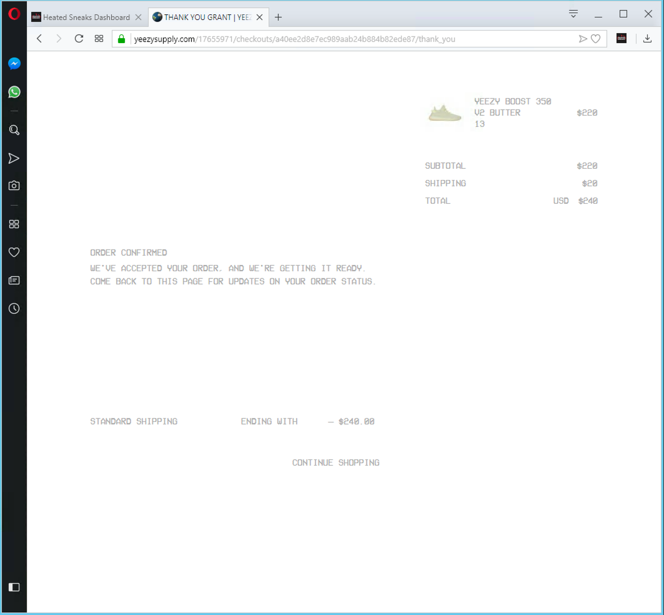Click the Yeezy Boost 350 product thumbnail

(443, 112)
